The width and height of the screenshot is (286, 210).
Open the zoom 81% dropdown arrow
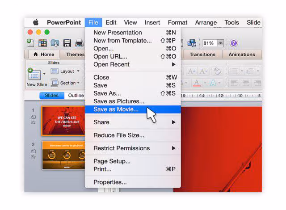pyautogui.click(x=220, y=43)
